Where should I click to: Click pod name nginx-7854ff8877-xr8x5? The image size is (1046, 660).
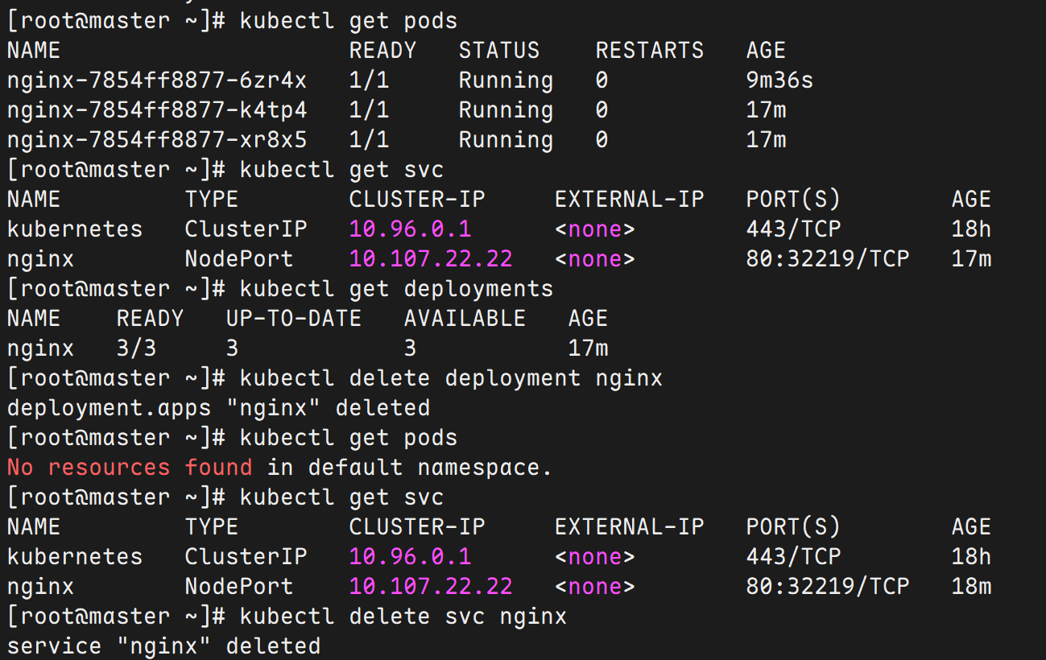pyautogui.click(x=157, y=140)
